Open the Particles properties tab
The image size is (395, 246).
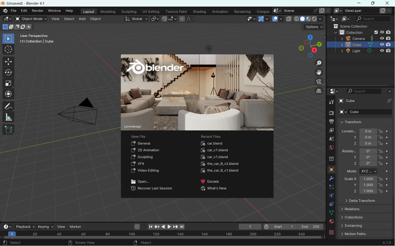point(331,187)
